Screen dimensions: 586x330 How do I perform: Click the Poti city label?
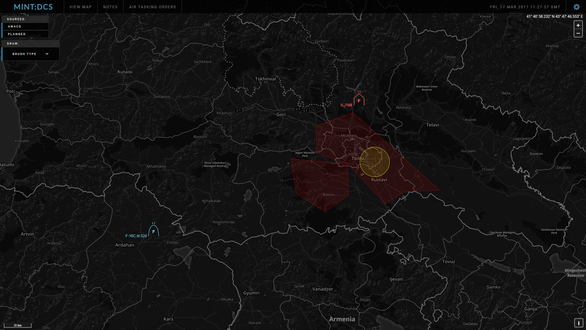(x=10, y=91)
